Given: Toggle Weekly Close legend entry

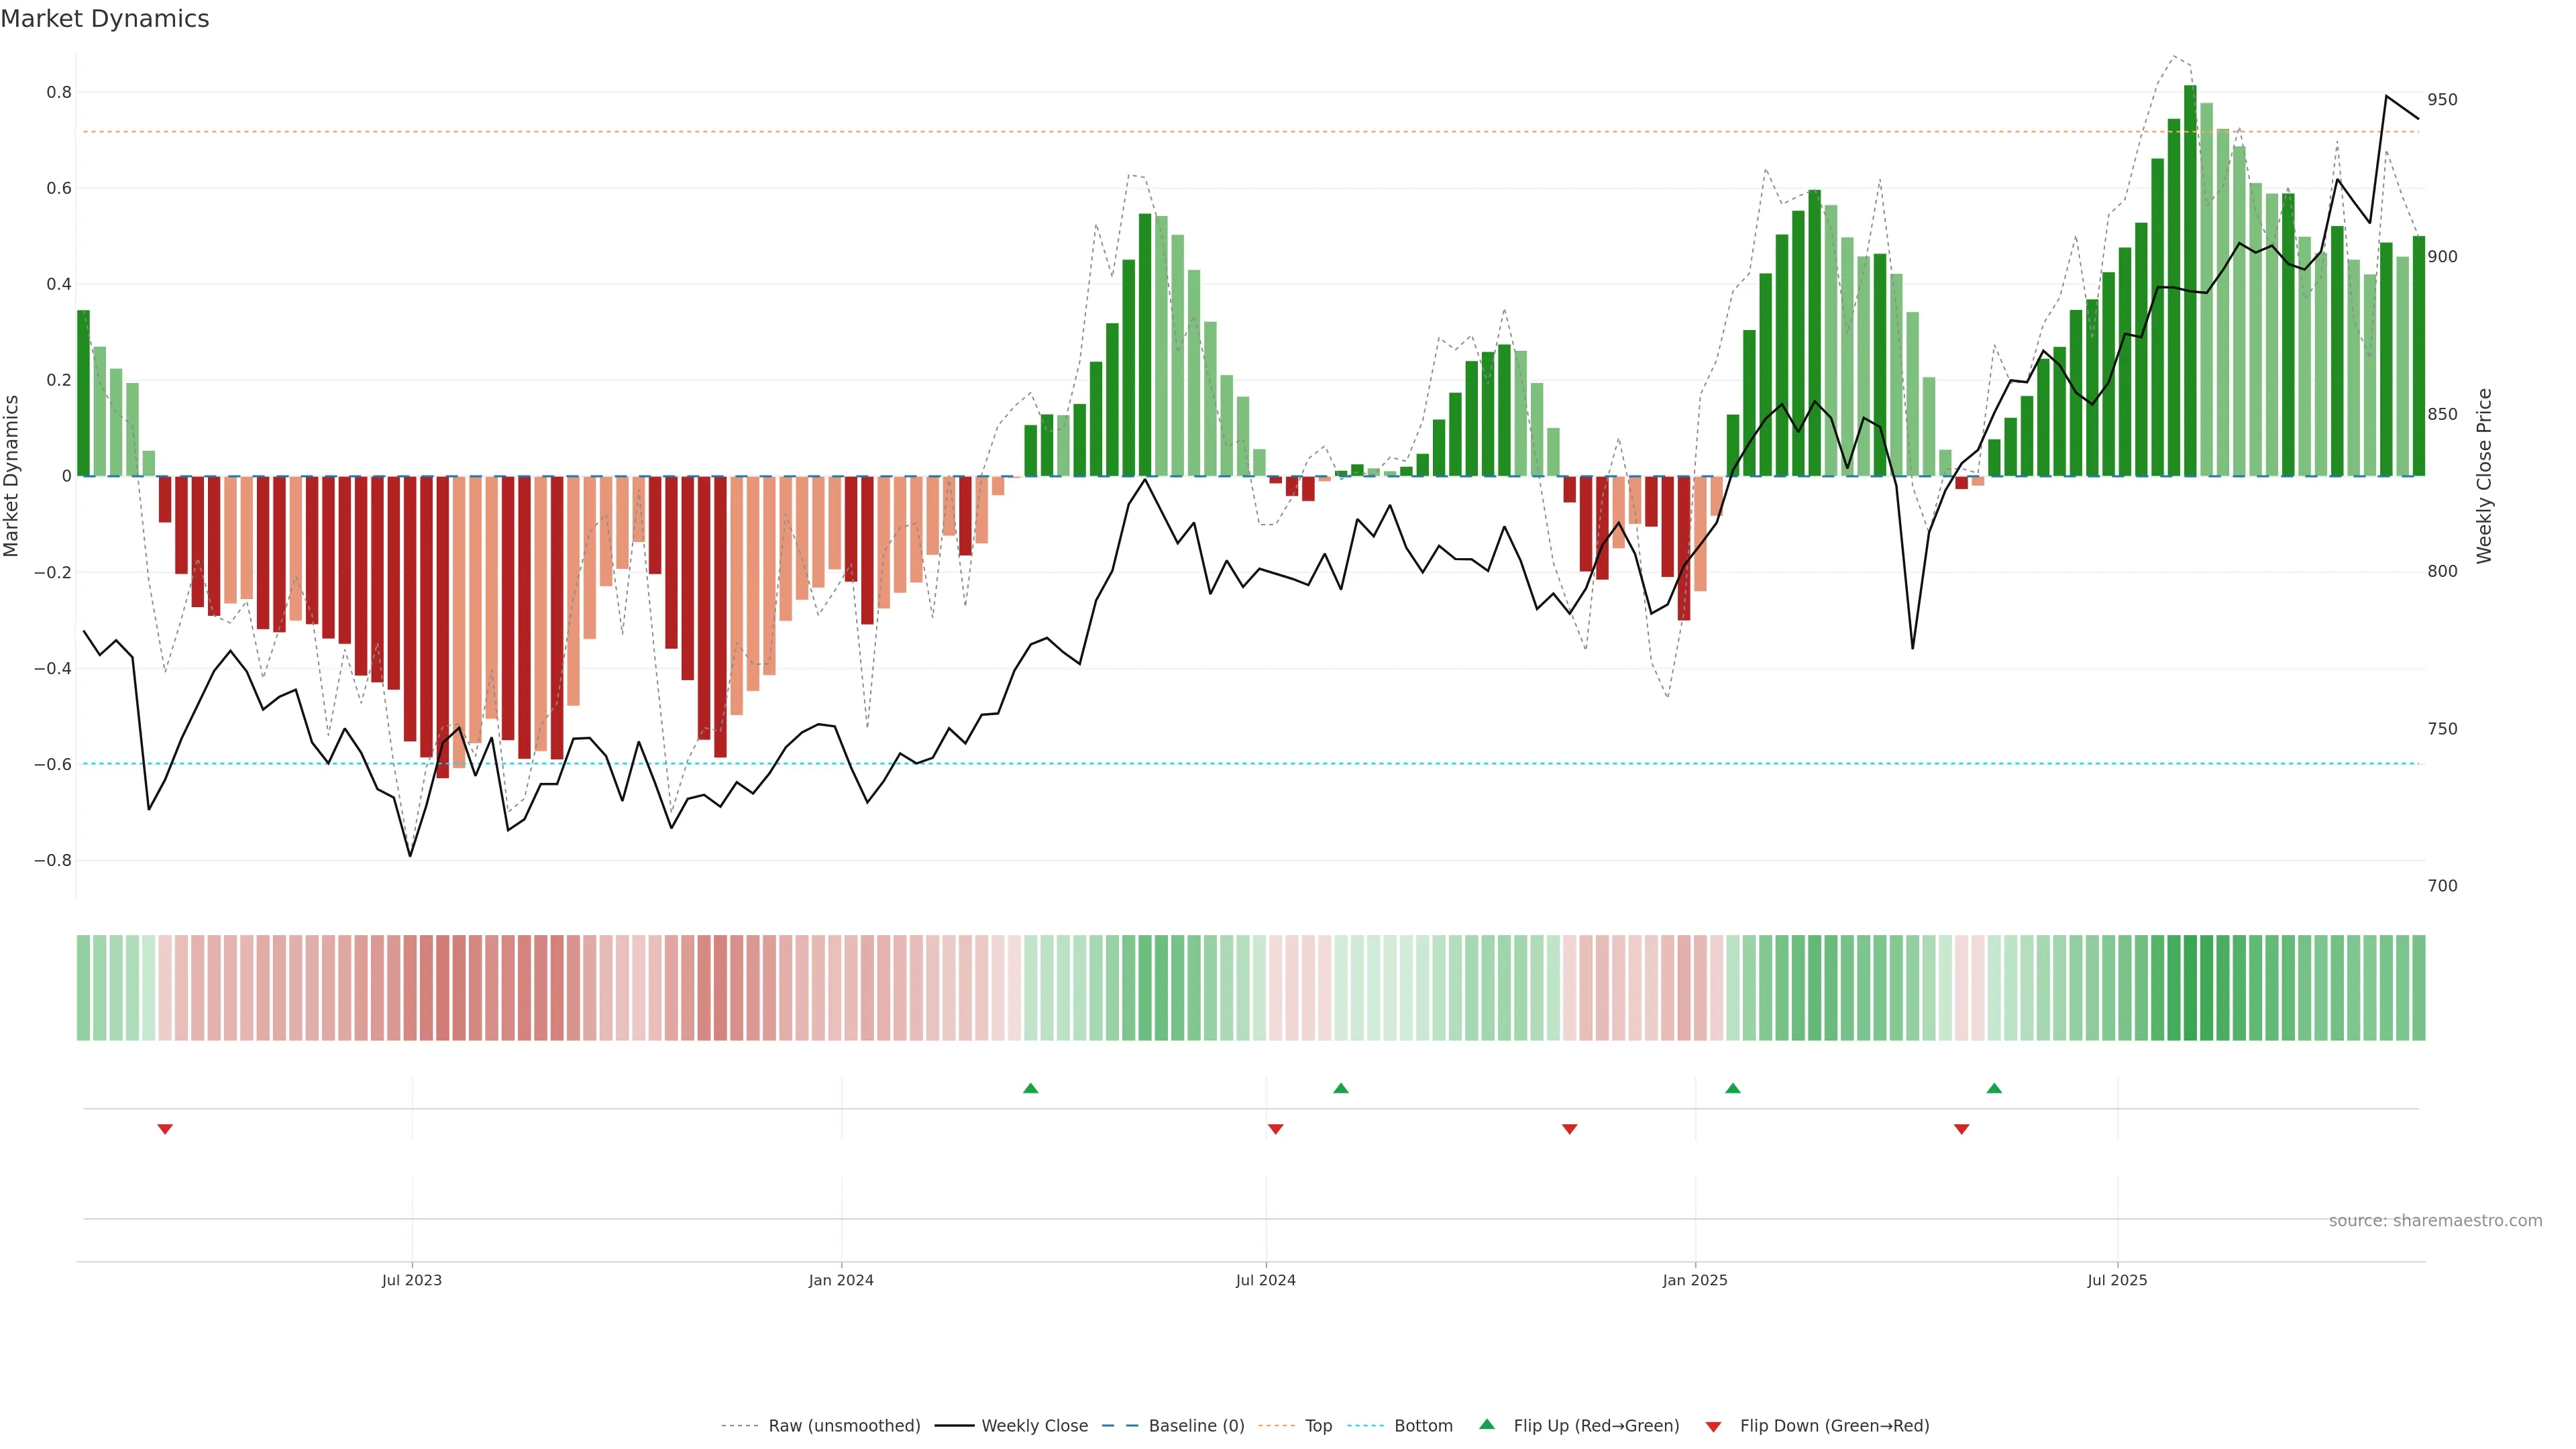Looking at the screenshot, I should point(1034,1425).
